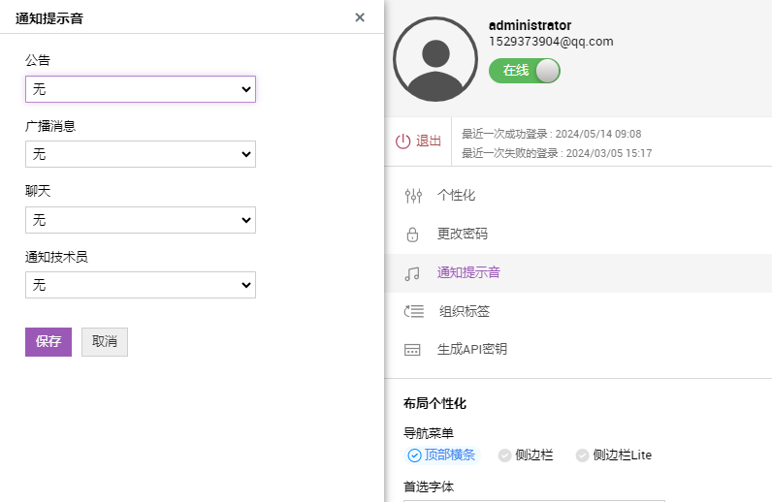The width and height of the screenshot is (772, 502).
Task: Open the chat sound dropdown
Action: (141, 220)
